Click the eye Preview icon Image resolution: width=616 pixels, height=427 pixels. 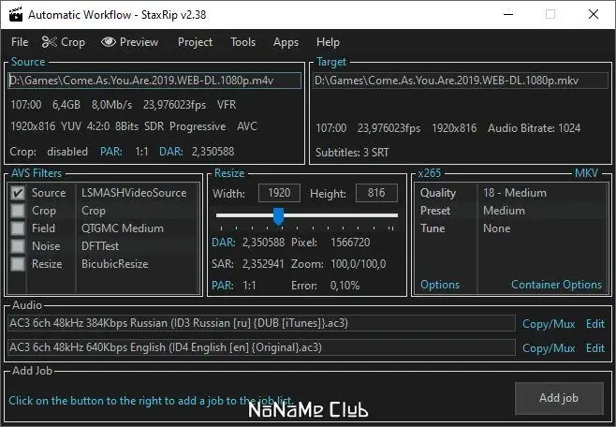click(x=109, y=41)
